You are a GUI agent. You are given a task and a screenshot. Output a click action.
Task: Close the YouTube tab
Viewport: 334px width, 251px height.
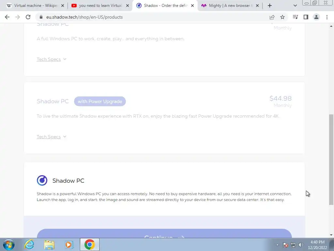(x=128, y=6)
